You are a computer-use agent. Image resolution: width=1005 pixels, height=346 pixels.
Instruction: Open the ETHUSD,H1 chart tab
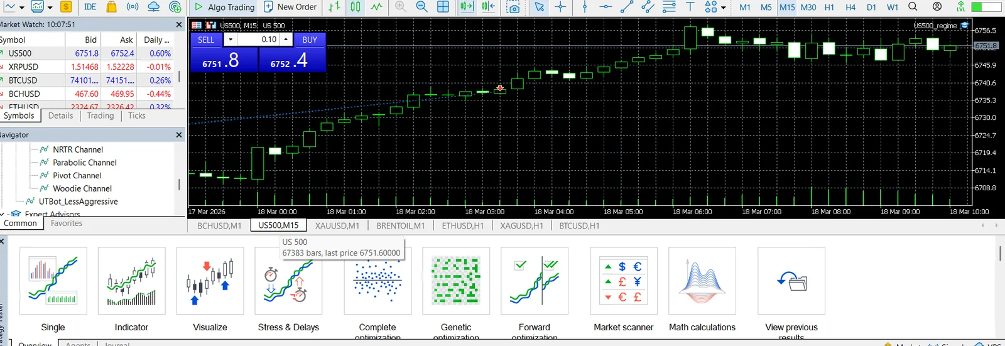[x=463, y=225]
